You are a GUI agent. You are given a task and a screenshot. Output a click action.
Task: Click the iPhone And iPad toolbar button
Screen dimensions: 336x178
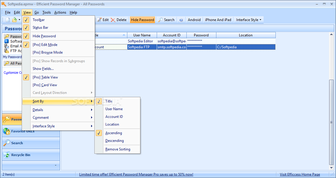point(218,20)
